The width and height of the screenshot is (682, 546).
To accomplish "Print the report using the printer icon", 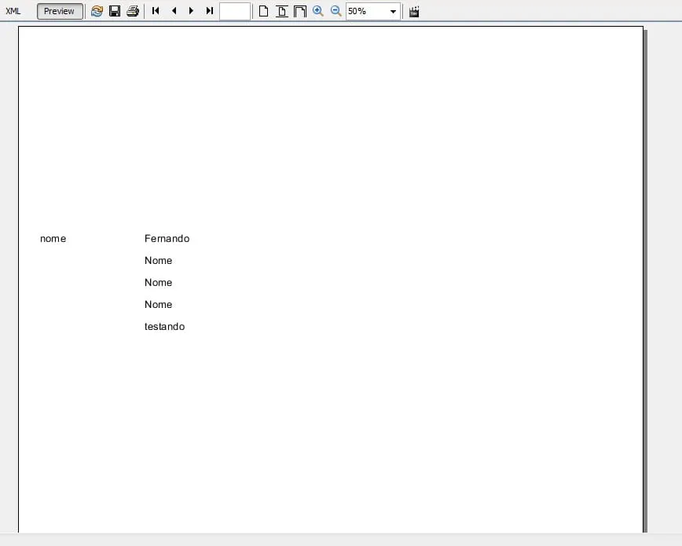I will tap(133, 11).
